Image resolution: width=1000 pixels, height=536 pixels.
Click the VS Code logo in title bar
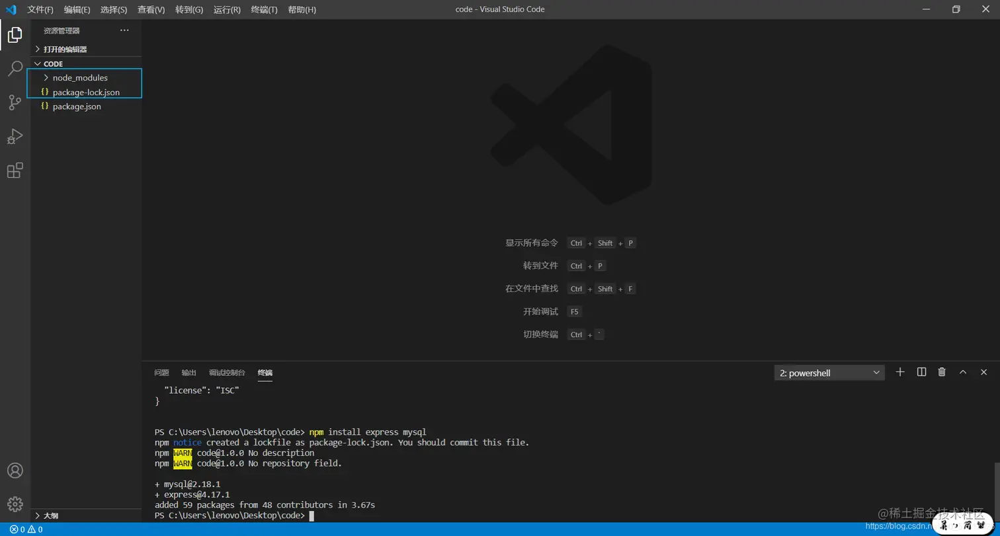[x=11, y=9]
